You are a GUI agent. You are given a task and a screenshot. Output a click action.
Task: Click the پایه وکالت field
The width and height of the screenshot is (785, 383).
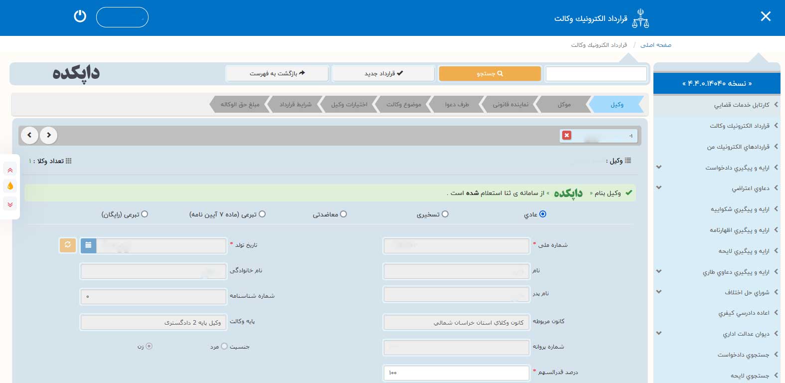(154, 322)
